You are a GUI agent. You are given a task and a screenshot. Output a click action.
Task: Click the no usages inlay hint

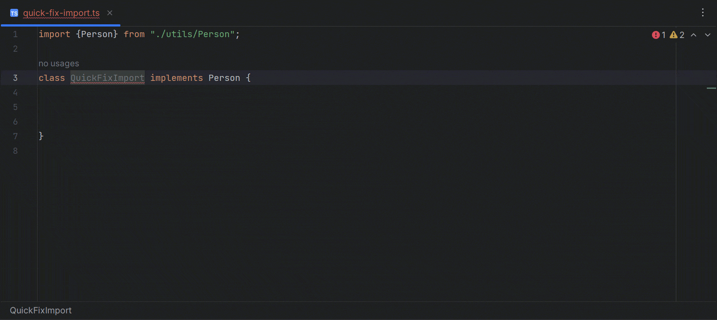point(58,63)
